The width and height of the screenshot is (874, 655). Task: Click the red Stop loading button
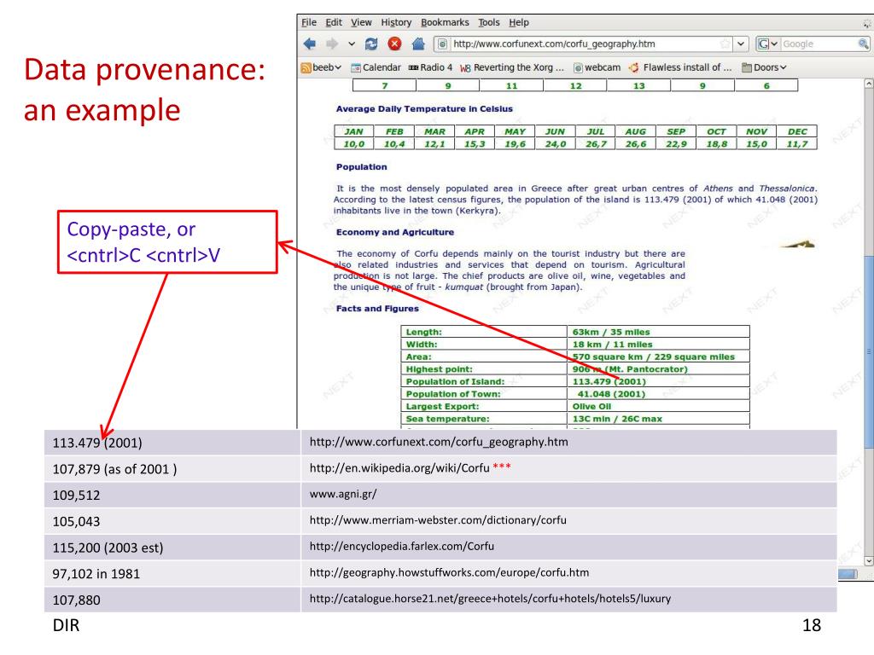click(394, 43)
